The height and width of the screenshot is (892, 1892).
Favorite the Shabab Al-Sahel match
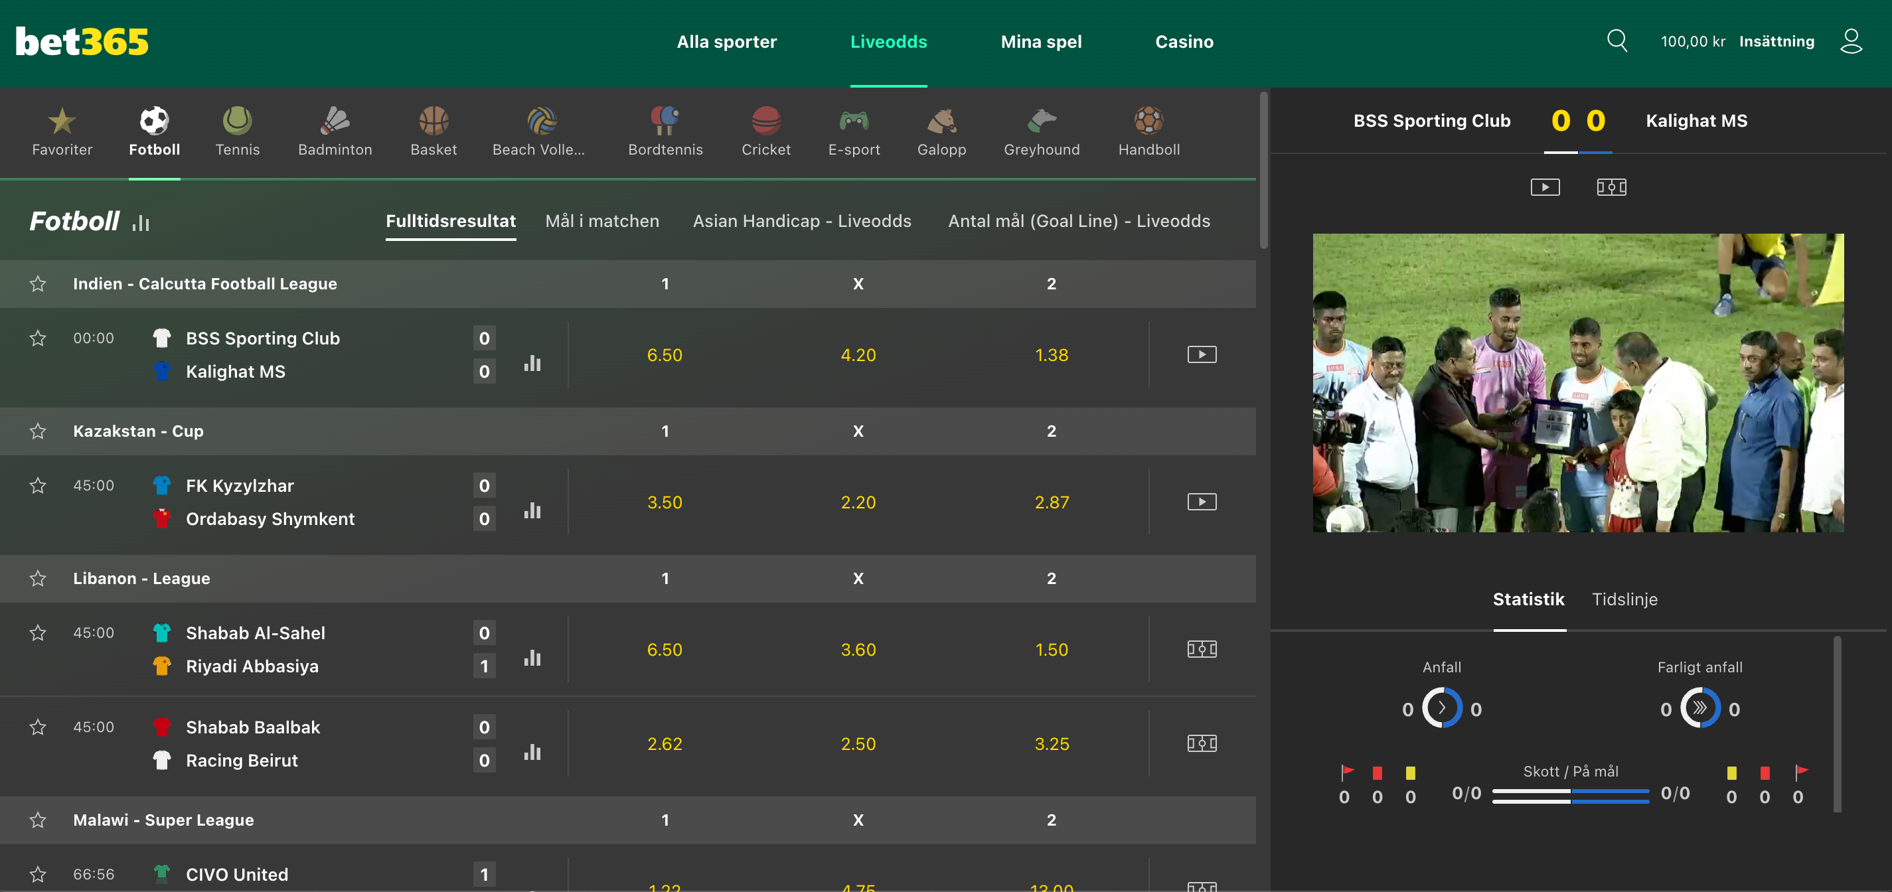[x=37, y=633]
